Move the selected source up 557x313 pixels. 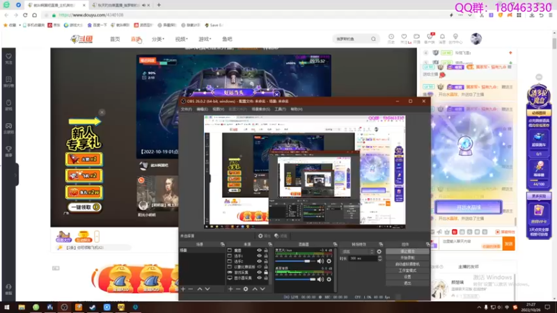coord(255,289)
